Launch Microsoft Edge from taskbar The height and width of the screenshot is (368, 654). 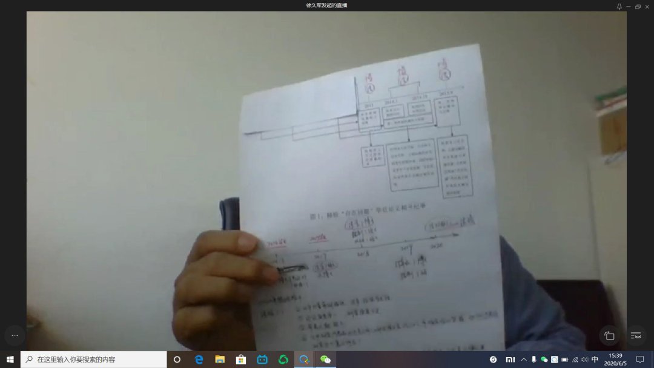pos(199,360)
